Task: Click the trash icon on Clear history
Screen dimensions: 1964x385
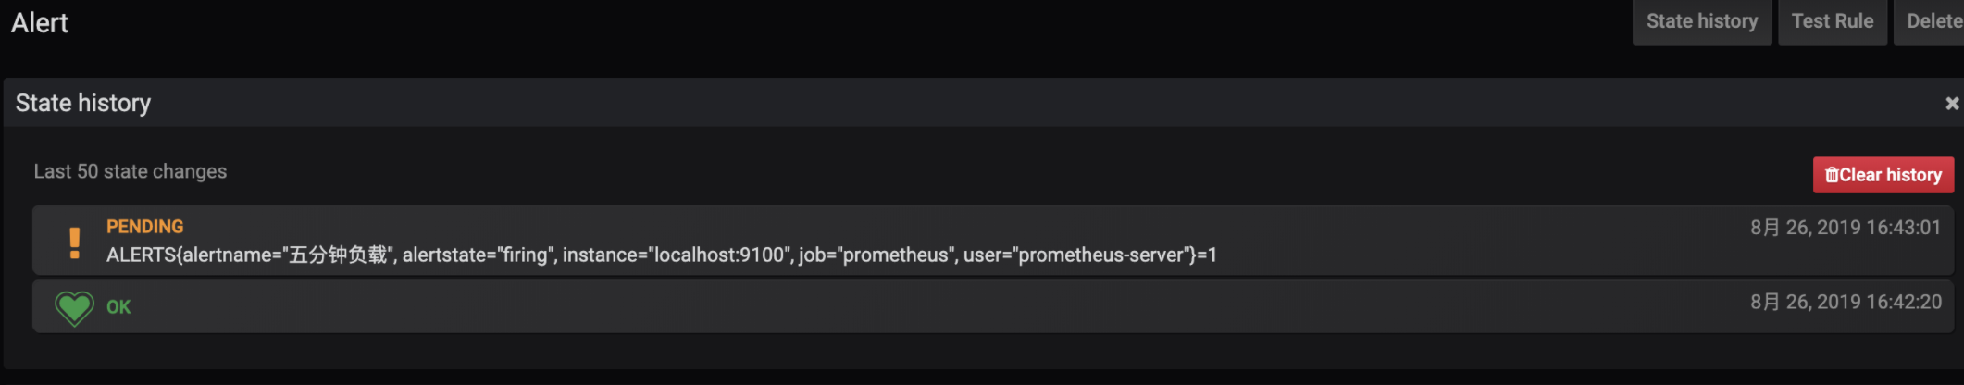Action: coord(1832,175)
